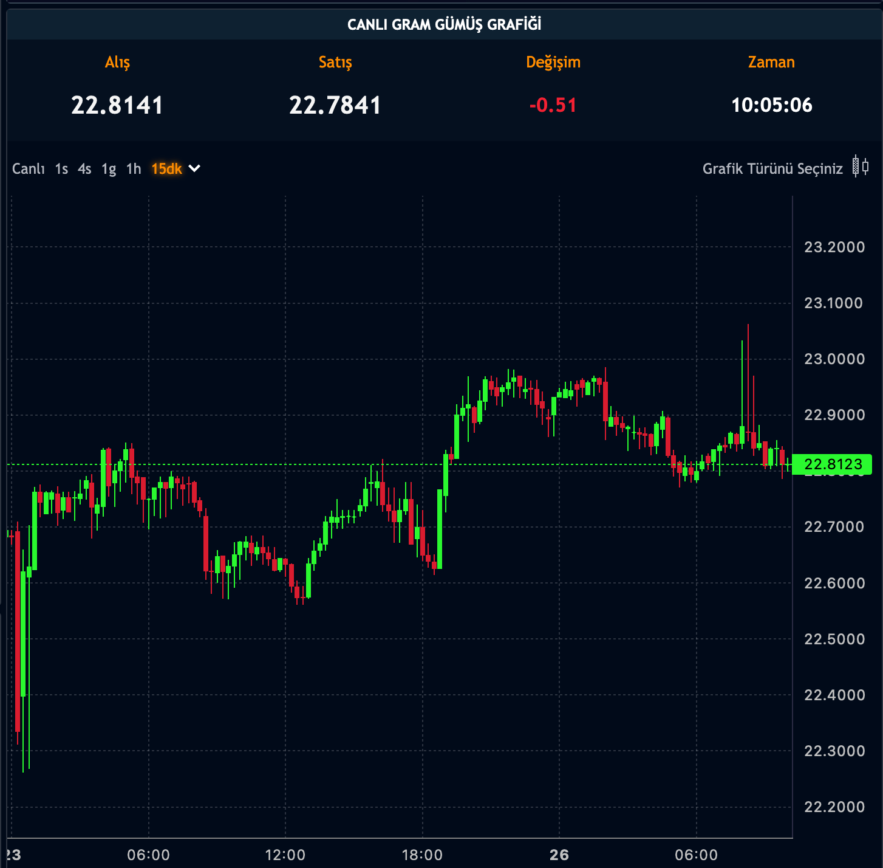Screen dimensions: 883x868
Task: Switch to the Canlı live view
Action: click(29, 169)
